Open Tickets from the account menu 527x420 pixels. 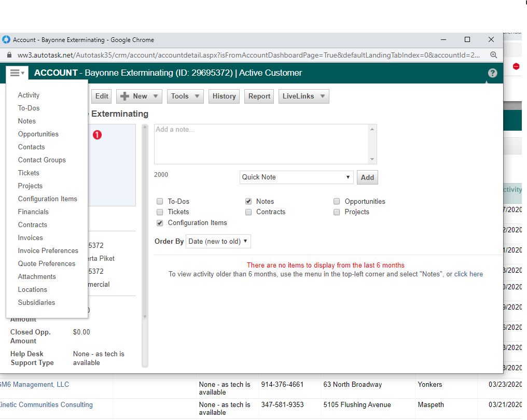point(29,173)
